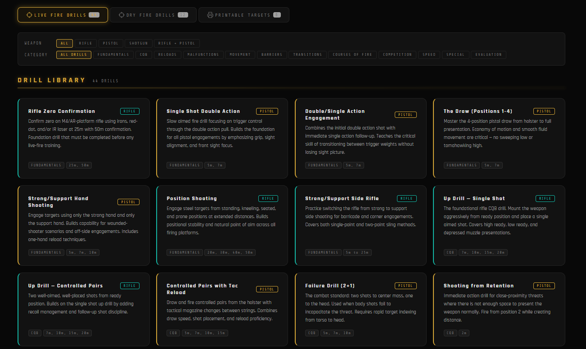Select the All Drills category filter
This screenshot has height=349, width=586.
74,55
